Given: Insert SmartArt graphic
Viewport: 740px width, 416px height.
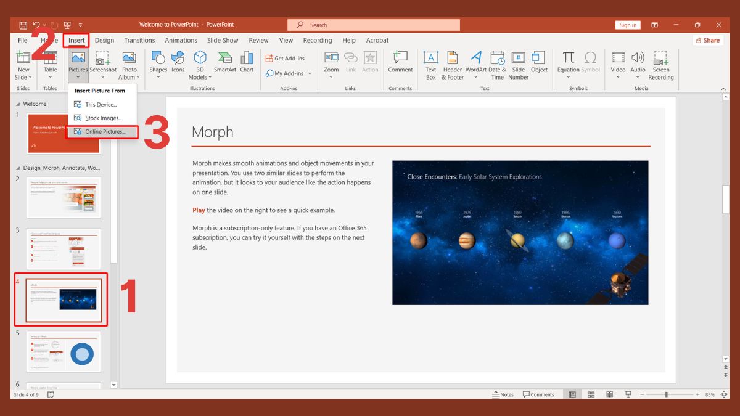Looking at the screenshot, I should click(224, 62).
